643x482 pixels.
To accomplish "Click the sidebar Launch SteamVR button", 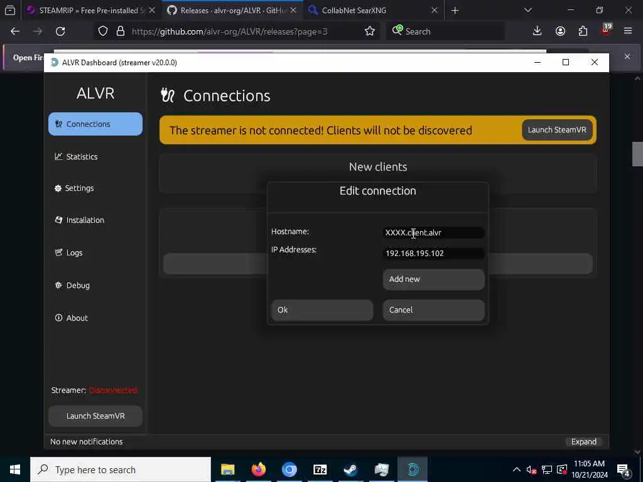I will click(x=95, y=415).
